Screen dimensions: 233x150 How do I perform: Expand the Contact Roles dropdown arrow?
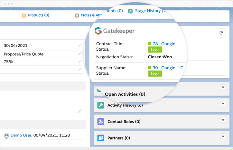223,120
